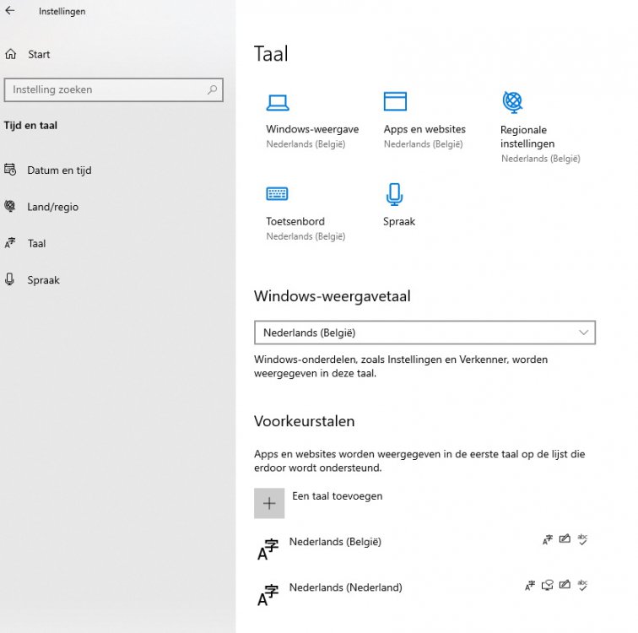Image resolution: width=638 pixels, height=633 pixels.
Task: Click the Instellingen window title
Action: tap(62, 11)
